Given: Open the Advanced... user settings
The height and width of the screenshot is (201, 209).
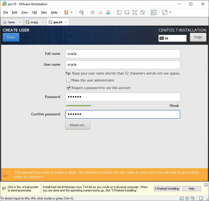Looking at the screenshot, I should point(78,125).
